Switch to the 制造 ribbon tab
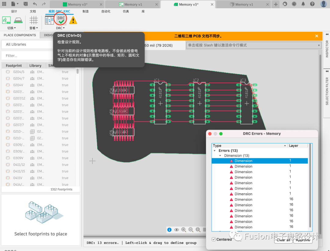 86,11
